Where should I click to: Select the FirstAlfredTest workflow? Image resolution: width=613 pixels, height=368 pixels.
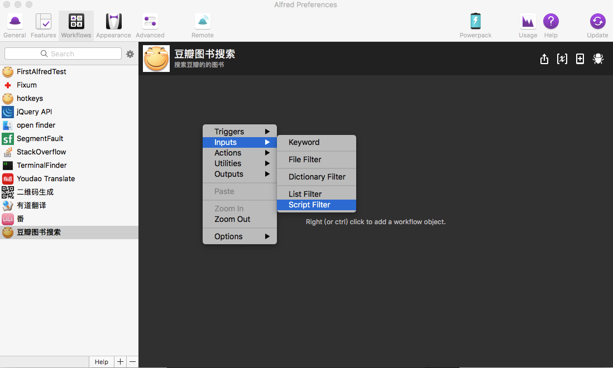coord(69,72)
